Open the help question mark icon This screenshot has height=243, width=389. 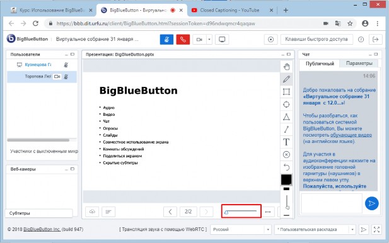[x=361, y=40]
